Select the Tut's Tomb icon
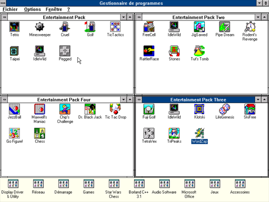The width and height of the screenshot is (269, 202). pyautogui.click(x=200, y=51)
